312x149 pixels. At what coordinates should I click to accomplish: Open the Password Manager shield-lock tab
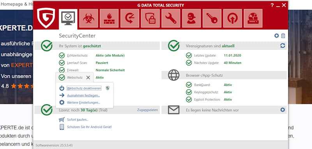pyautogui.click(x=150, y=18)
